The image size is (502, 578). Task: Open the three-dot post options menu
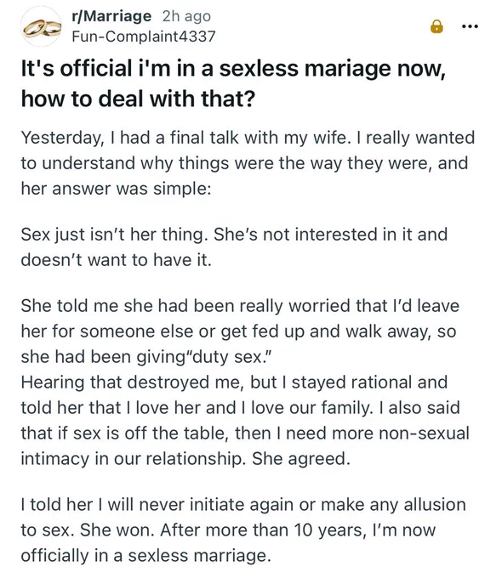click(x=471, y=26)
